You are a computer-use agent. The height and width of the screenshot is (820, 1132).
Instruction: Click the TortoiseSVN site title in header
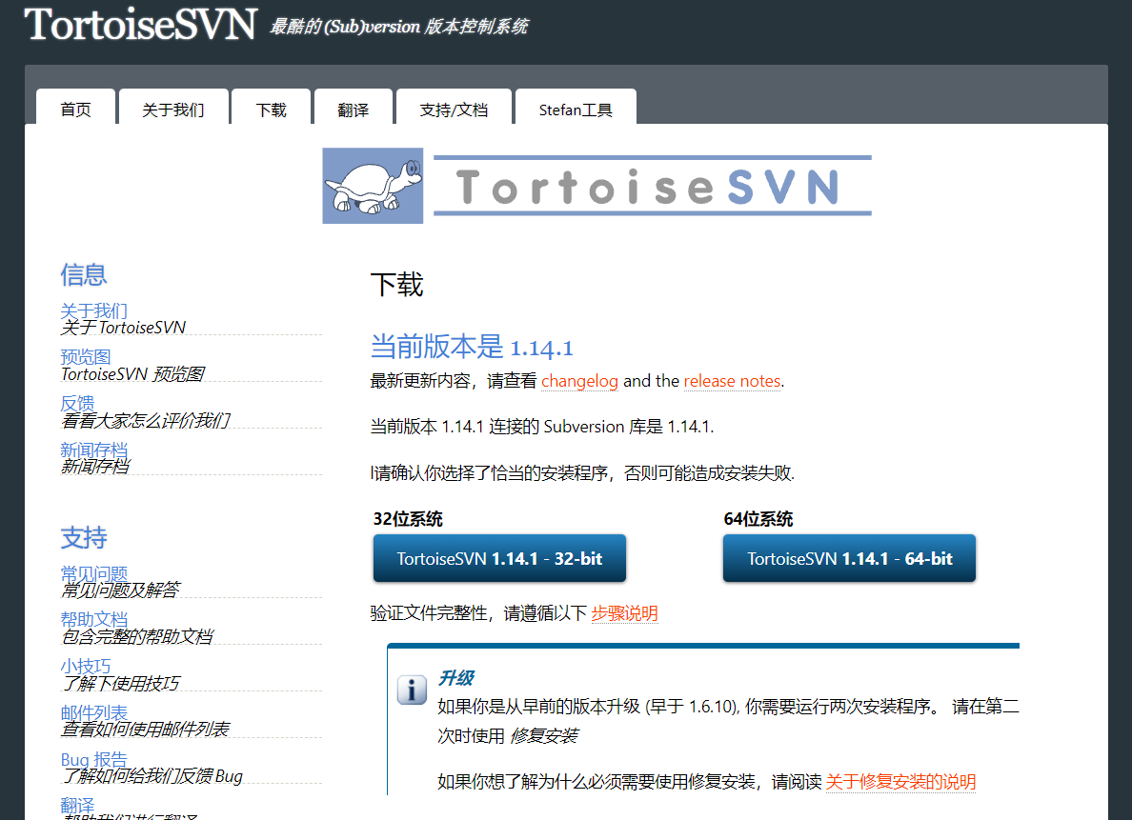[x=141, y=24]
